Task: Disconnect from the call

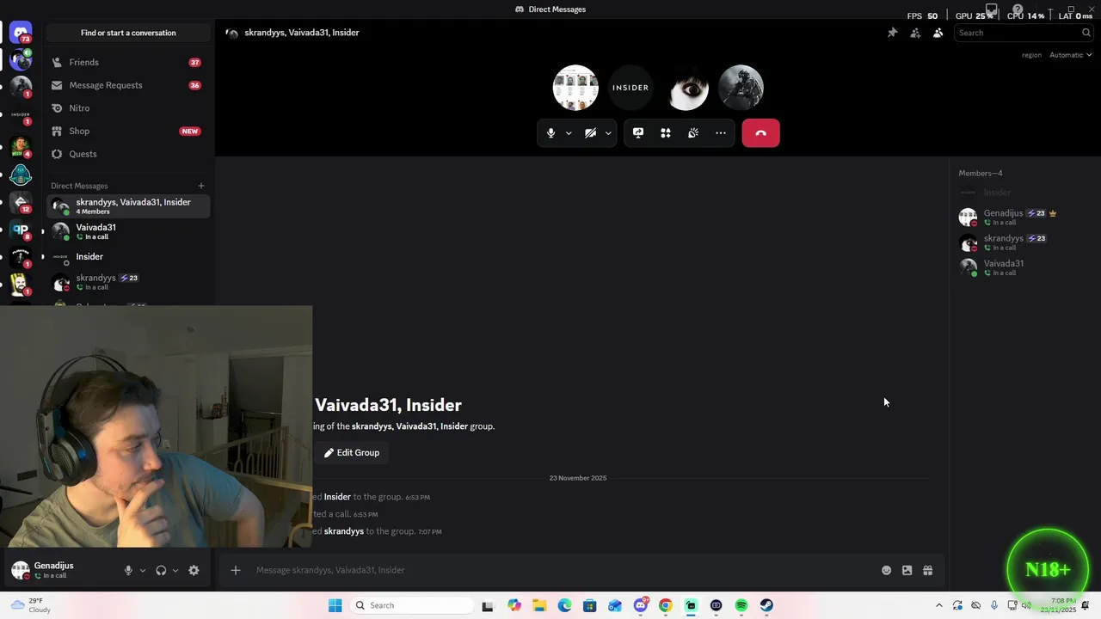Action: click(761, 133)
